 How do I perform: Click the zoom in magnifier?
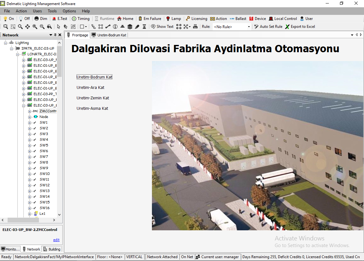click(x=35, y=27)
